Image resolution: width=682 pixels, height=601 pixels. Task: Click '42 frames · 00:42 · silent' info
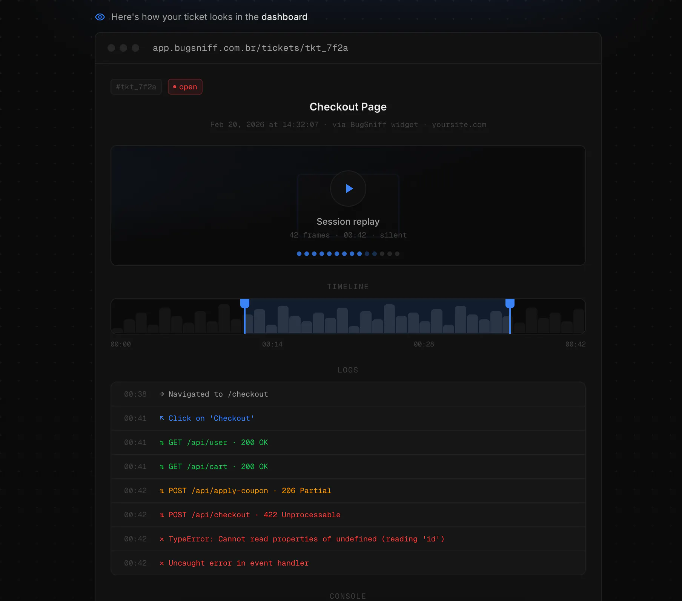click(x=348, y=235)
